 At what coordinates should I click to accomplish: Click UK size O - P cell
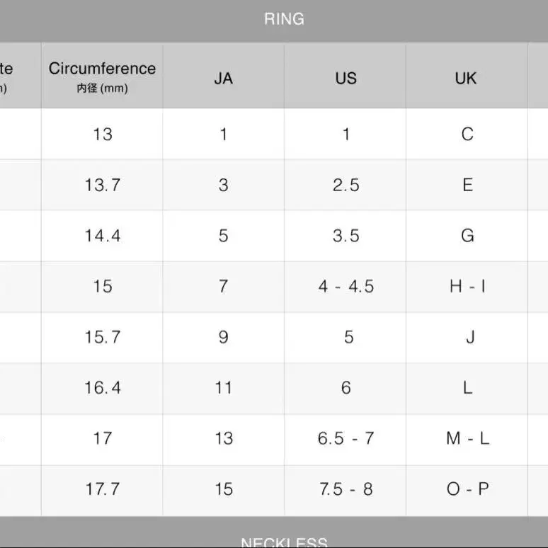(x=467, y=490)
